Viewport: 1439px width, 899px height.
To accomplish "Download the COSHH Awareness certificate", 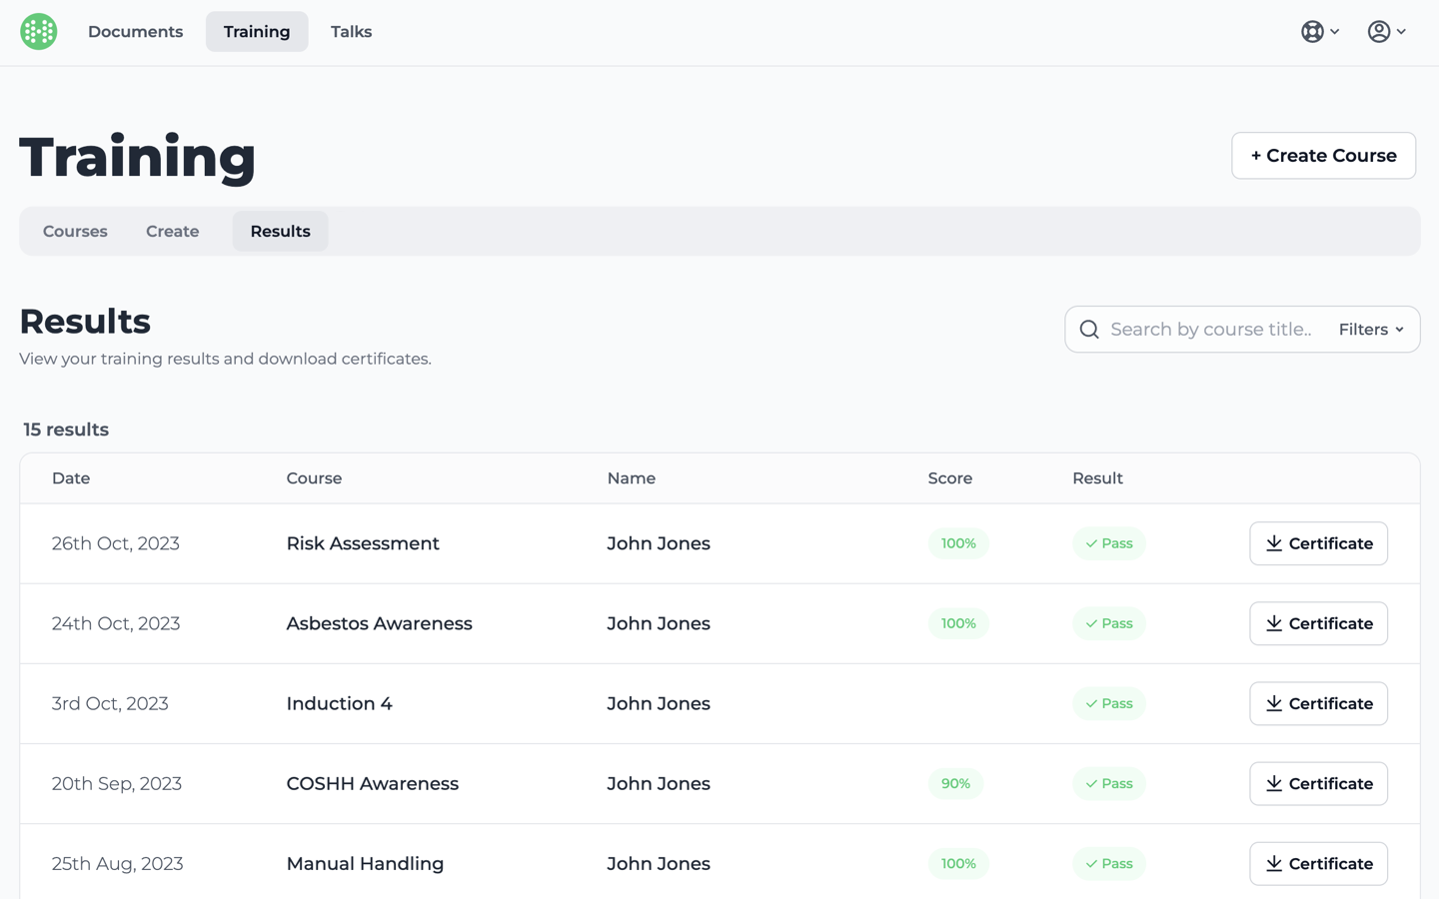I will [1318, 783].
